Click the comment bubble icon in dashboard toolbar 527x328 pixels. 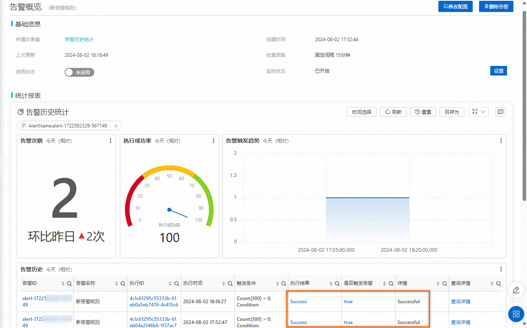500,112
